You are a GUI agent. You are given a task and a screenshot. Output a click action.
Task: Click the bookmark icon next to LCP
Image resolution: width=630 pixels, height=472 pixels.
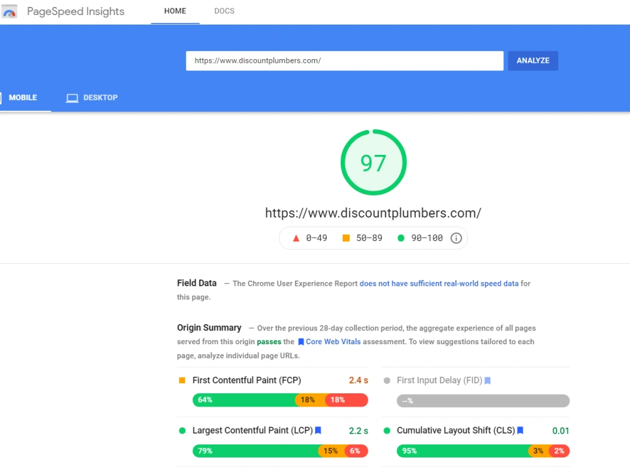318,430
